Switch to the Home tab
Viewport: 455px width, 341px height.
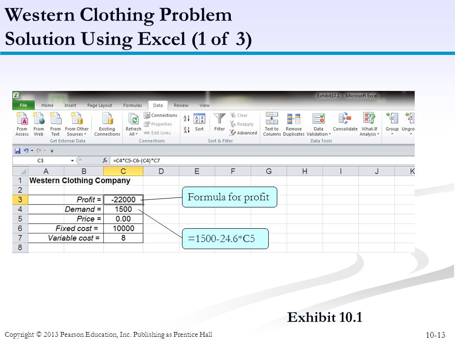click(47, 105)
